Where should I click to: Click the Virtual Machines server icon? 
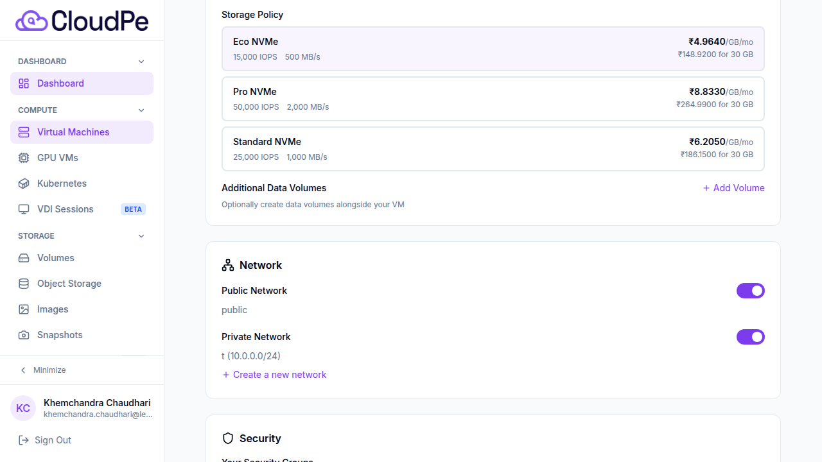pos(24,132)
